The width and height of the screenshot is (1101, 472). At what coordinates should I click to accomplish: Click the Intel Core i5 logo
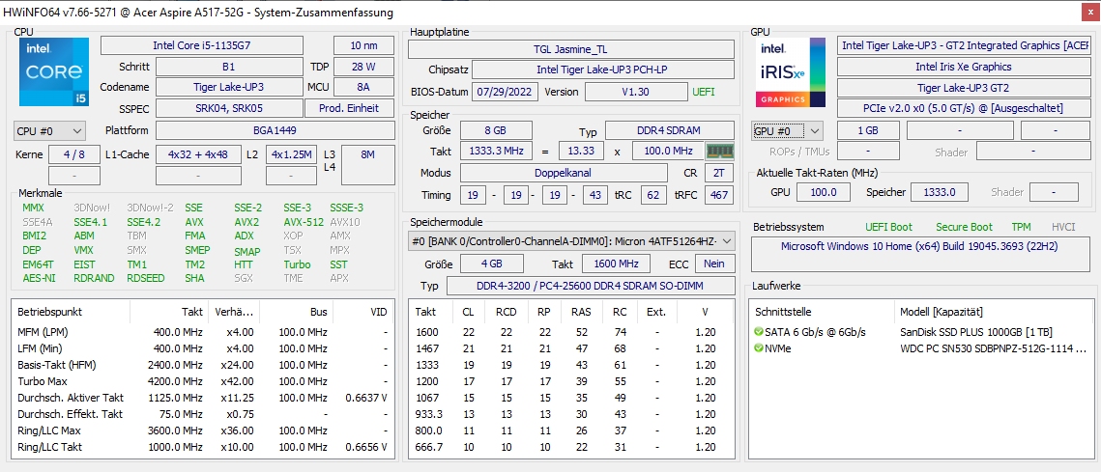pos(54,71)
